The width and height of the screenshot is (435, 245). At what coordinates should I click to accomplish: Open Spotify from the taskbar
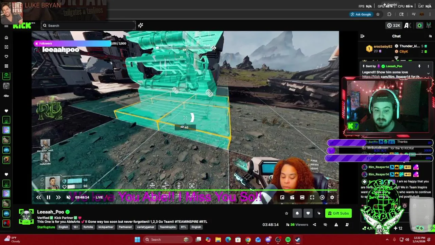tap(288, 240)
